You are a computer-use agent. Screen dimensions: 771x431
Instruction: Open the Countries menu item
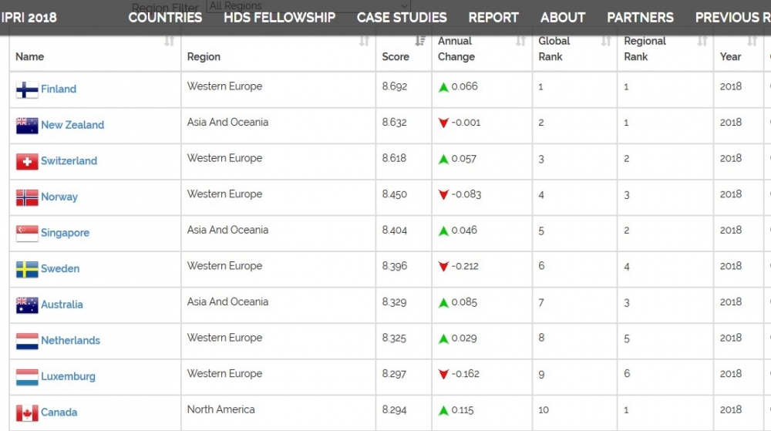pyautogui.click(x=165, y=17)
